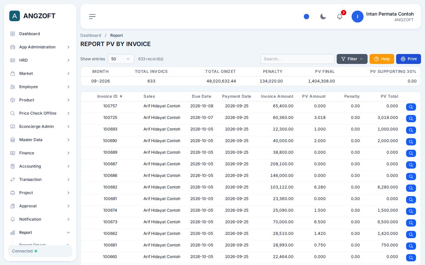Click the ANGZOFT logo icon
Screen dimensions: 425x265
pyautogui.click(x=15, y=16)
